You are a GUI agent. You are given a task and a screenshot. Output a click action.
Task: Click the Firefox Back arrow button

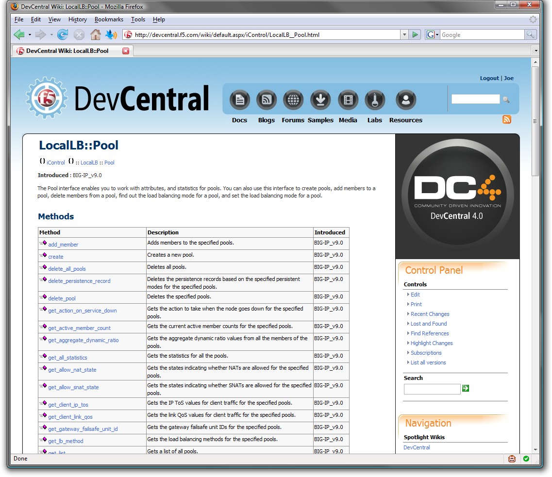click(19, 34)
